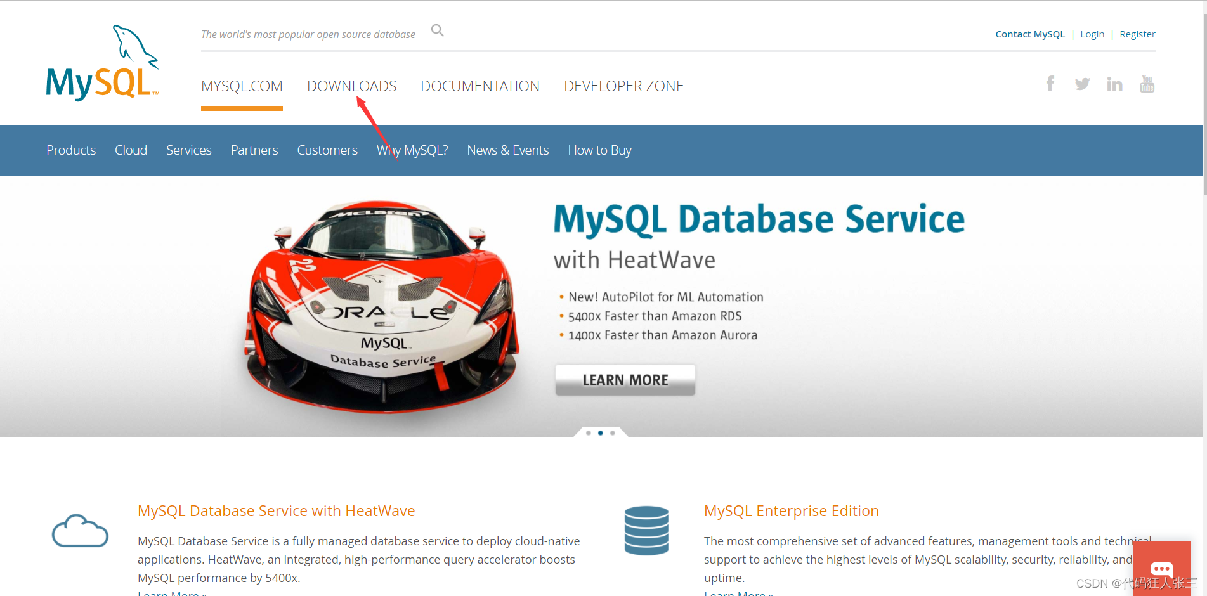Open the How to Buy item
This screenshot has width=1207, height=596.
coord(600,150)
